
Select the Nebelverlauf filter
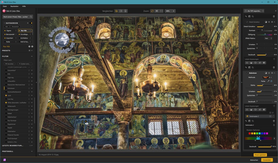point(12,117)
